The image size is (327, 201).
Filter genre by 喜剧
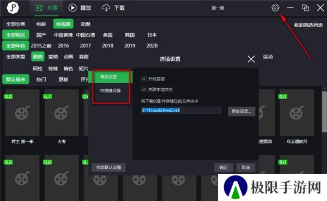point(83,57)
